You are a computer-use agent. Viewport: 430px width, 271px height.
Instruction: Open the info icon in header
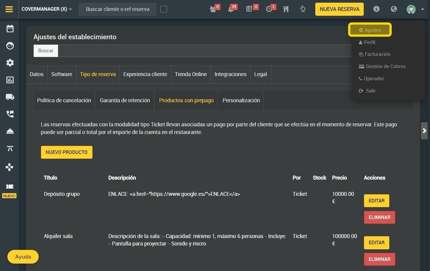pos(376,9)
